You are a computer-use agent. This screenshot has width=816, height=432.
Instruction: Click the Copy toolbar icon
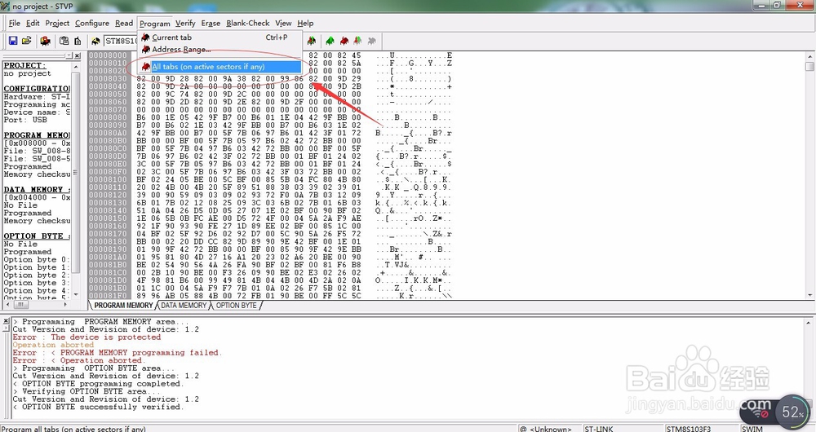click(64, 41)
